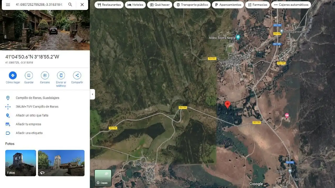Send location using Enviar al teléfono icon

tap(61, 75)
